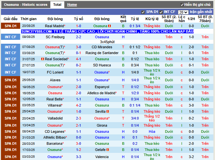Click the date 03/03/25
215x160 pixels.
point(29,157)
